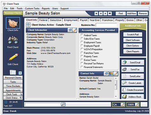Check the Employment Taxes option
151x115 pixels.
click(82, 42)
